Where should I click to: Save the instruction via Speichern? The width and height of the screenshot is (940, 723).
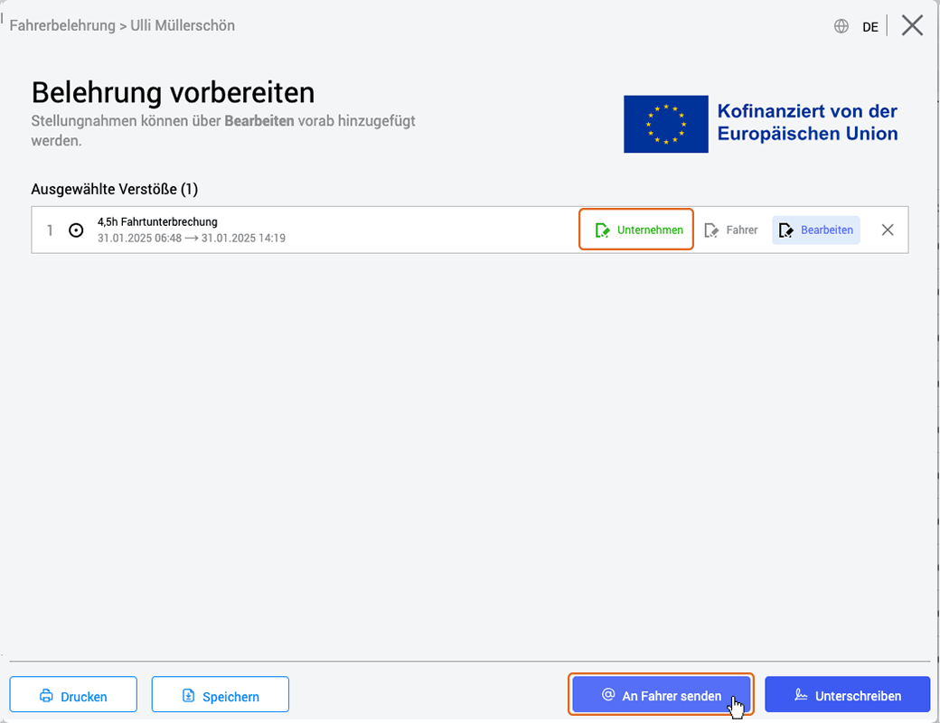coord(220,694)
